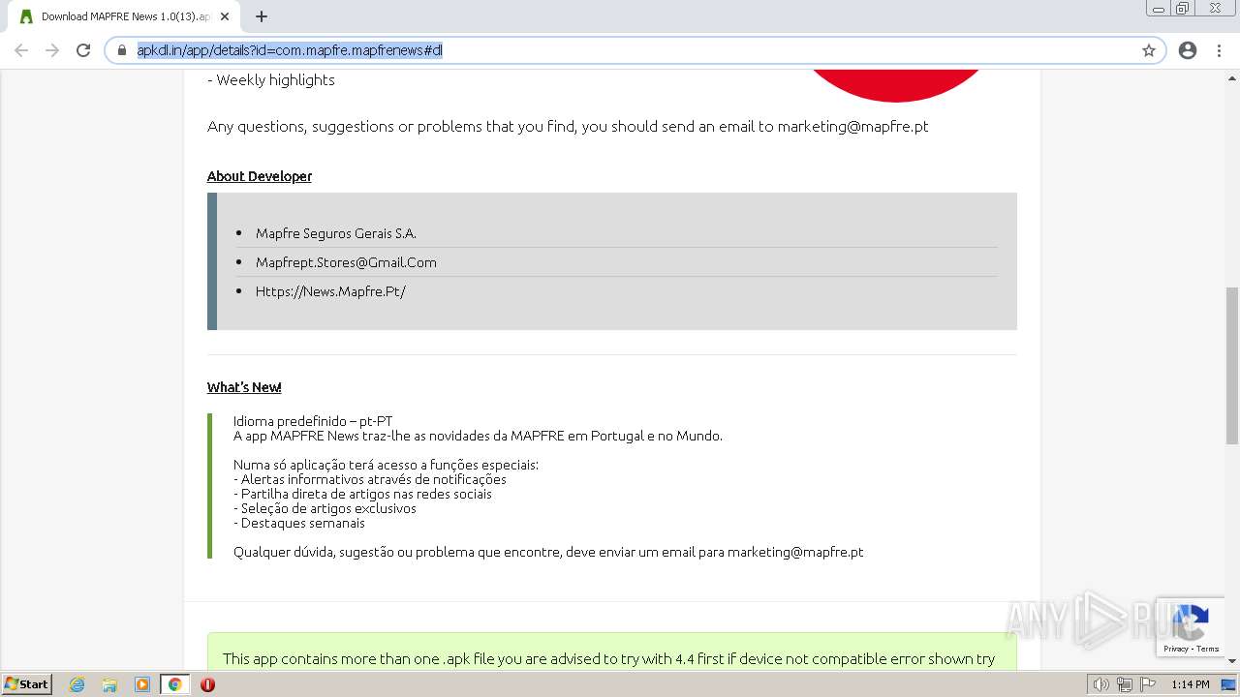Minimize the Chrome window
The height and width of the screenshot is (697, 1240).
tap(1159, 9)
